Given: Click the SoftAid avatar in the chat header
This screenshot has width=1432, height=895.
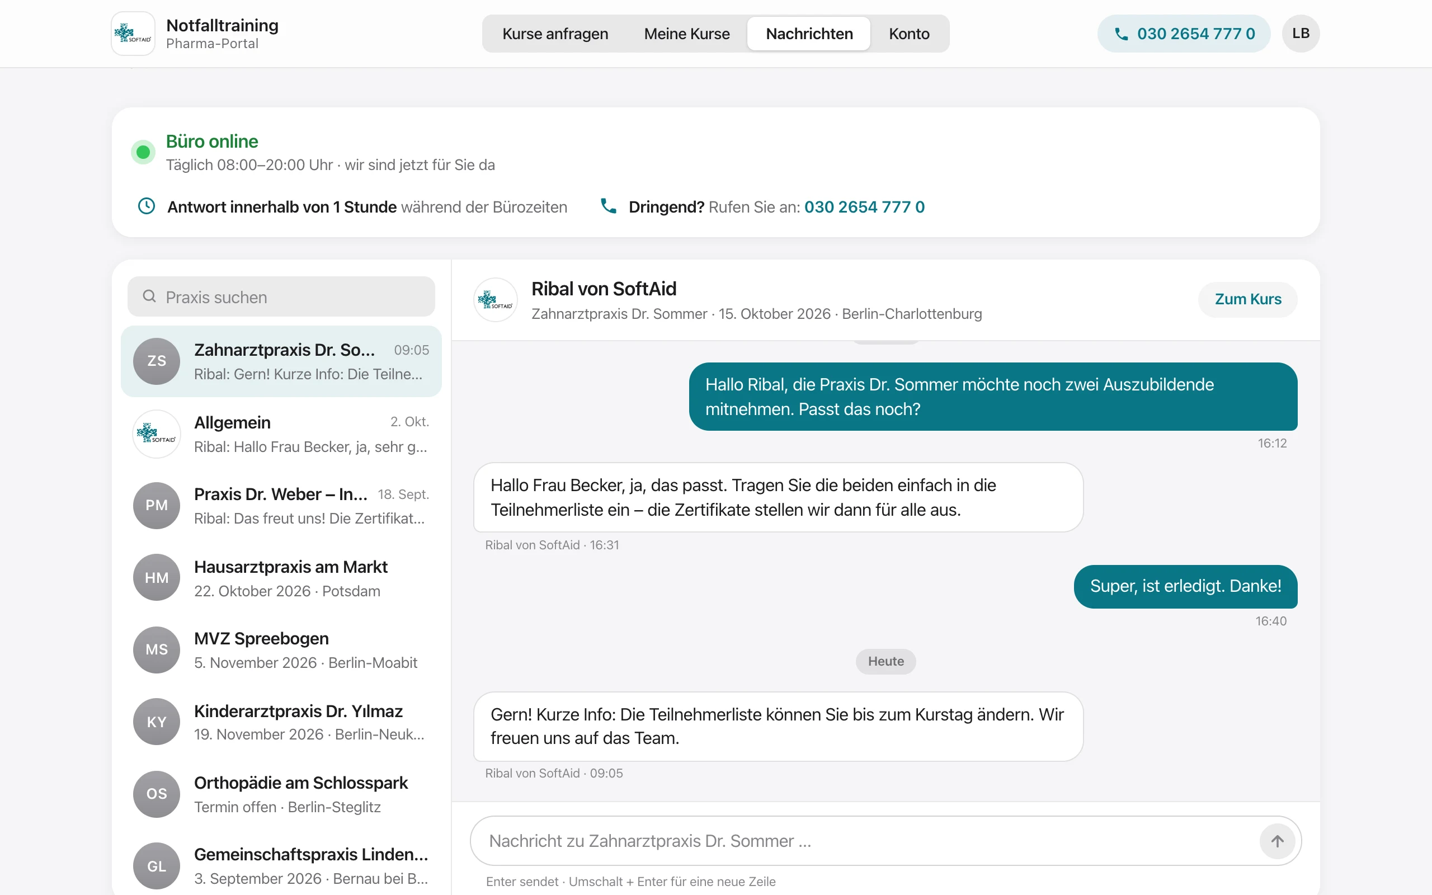Looking at the screenshot, I should tap(495, 300).
